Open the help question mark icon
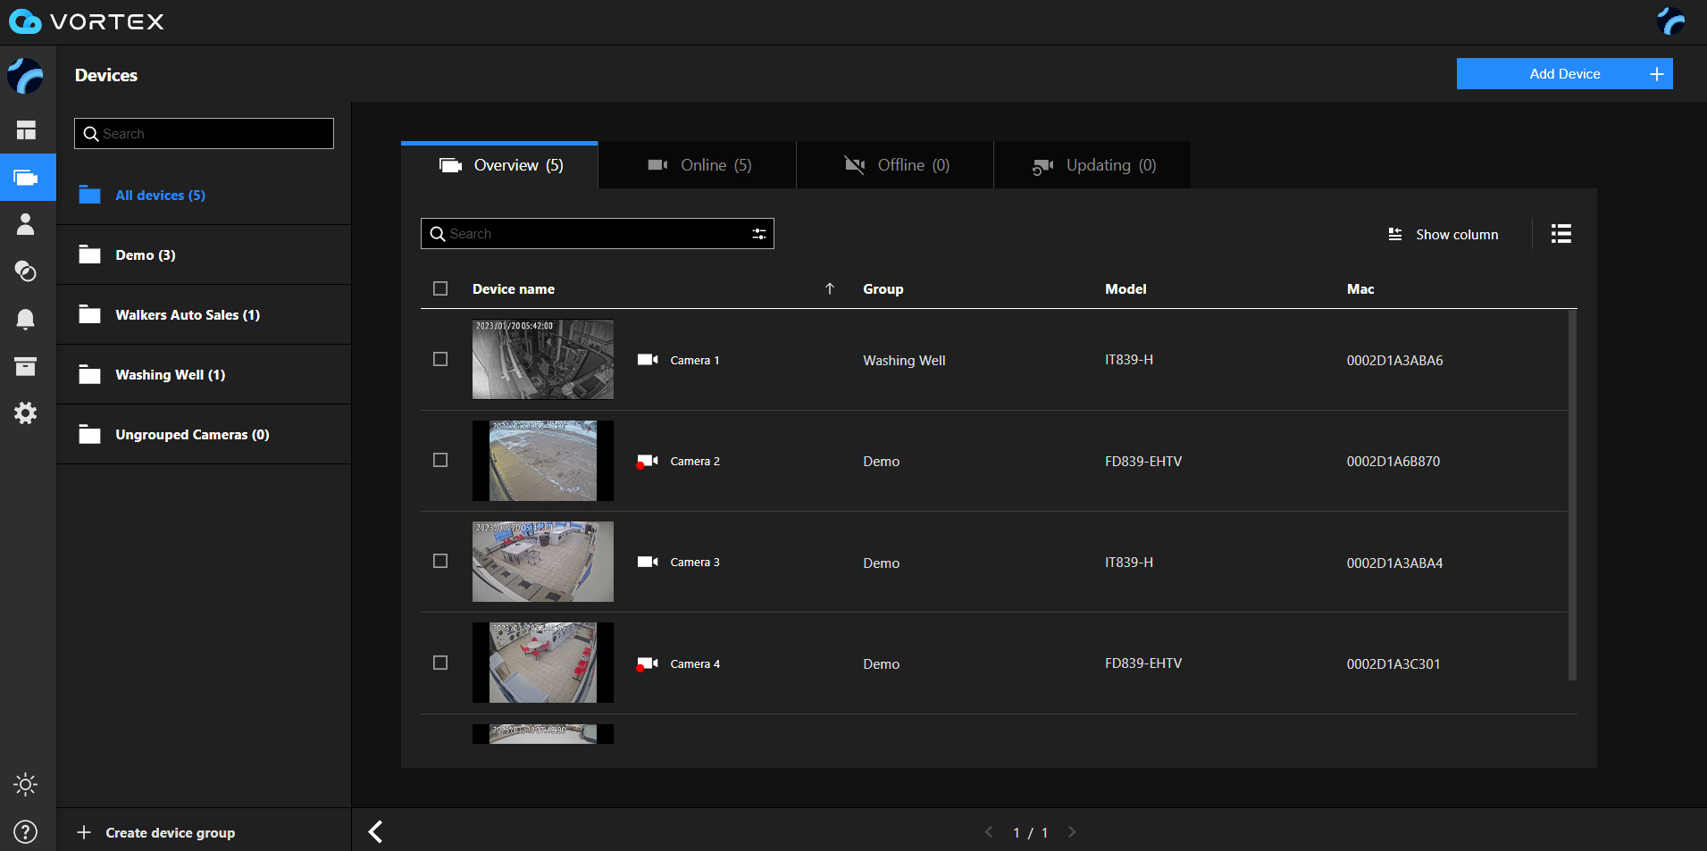This screenshot has height=851, width=1707. coord(26,832)
